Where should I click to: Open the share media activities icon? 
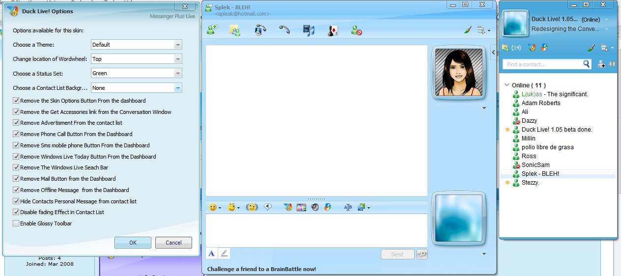pos(309,30)
